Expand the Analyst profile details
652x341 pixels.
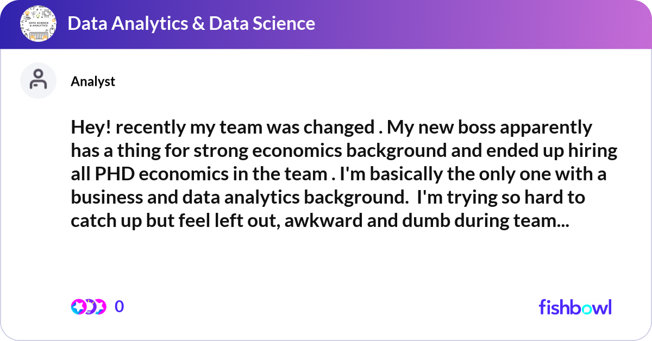(93, 81)
